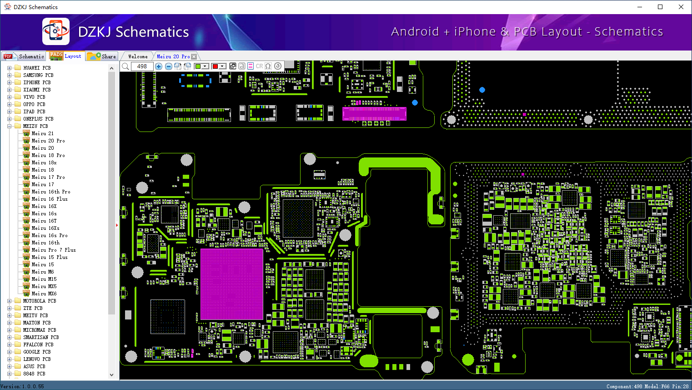The height and width of the screenshot is (390, 692).
Task: Expand the XIAOMI PCB tree node
Action: [x=9, y=90]
